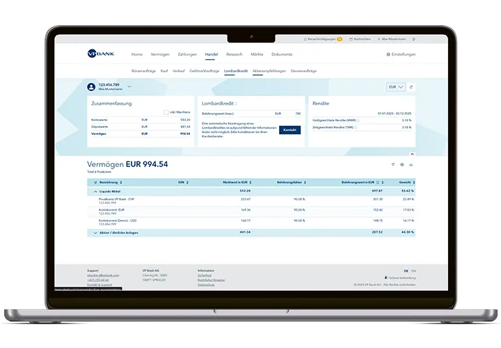Sort table by Marktwert in EUR
Screen dimensions: 501x348
click(234, 182)
